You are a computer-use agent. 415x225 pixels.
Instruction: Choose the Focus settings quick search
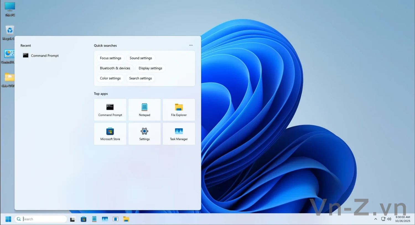pyautogui.click(x=110, y=58)
